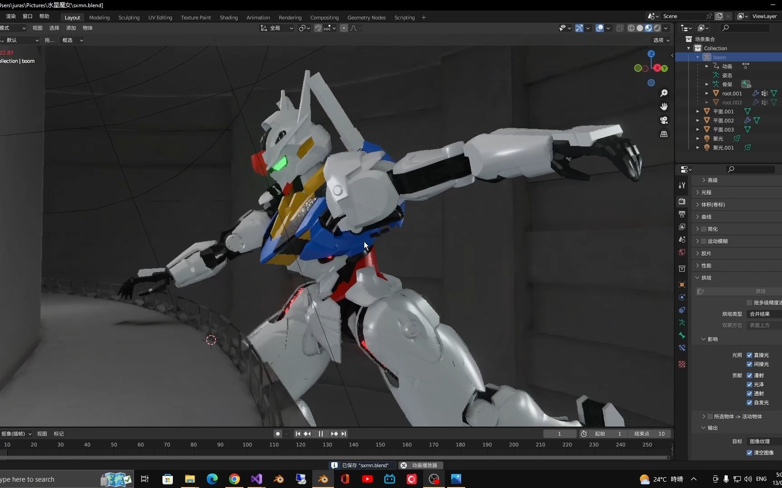Uncheck the transmission (透射) checkbox
This screenshot has width=782, height=488.
[749, 394]
